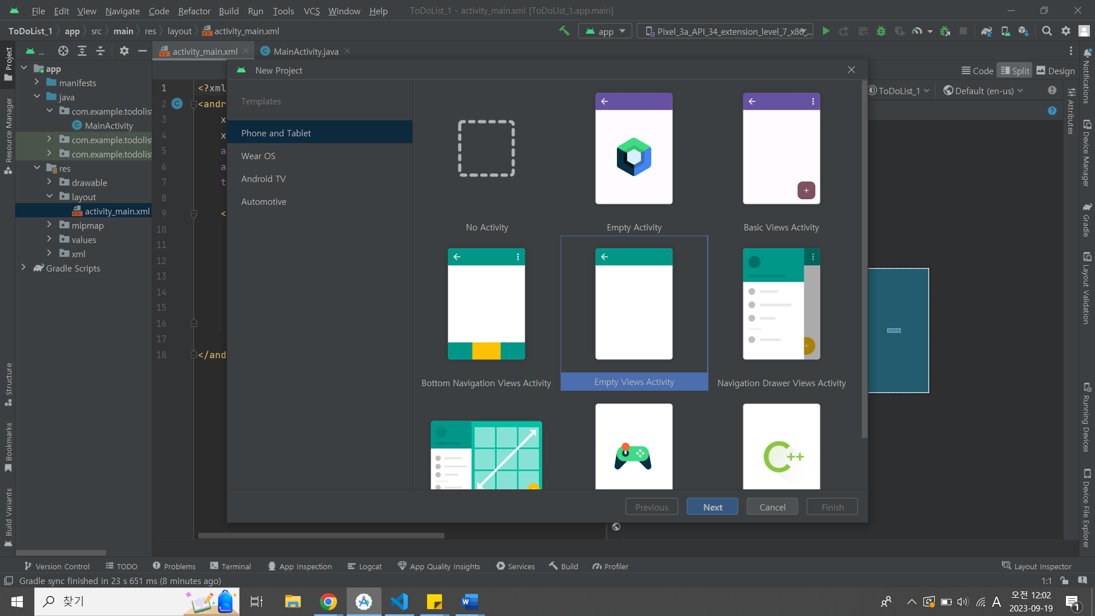The image size is (1095, 616).
Task: Click the Next button
Action: tap(712, 506)
